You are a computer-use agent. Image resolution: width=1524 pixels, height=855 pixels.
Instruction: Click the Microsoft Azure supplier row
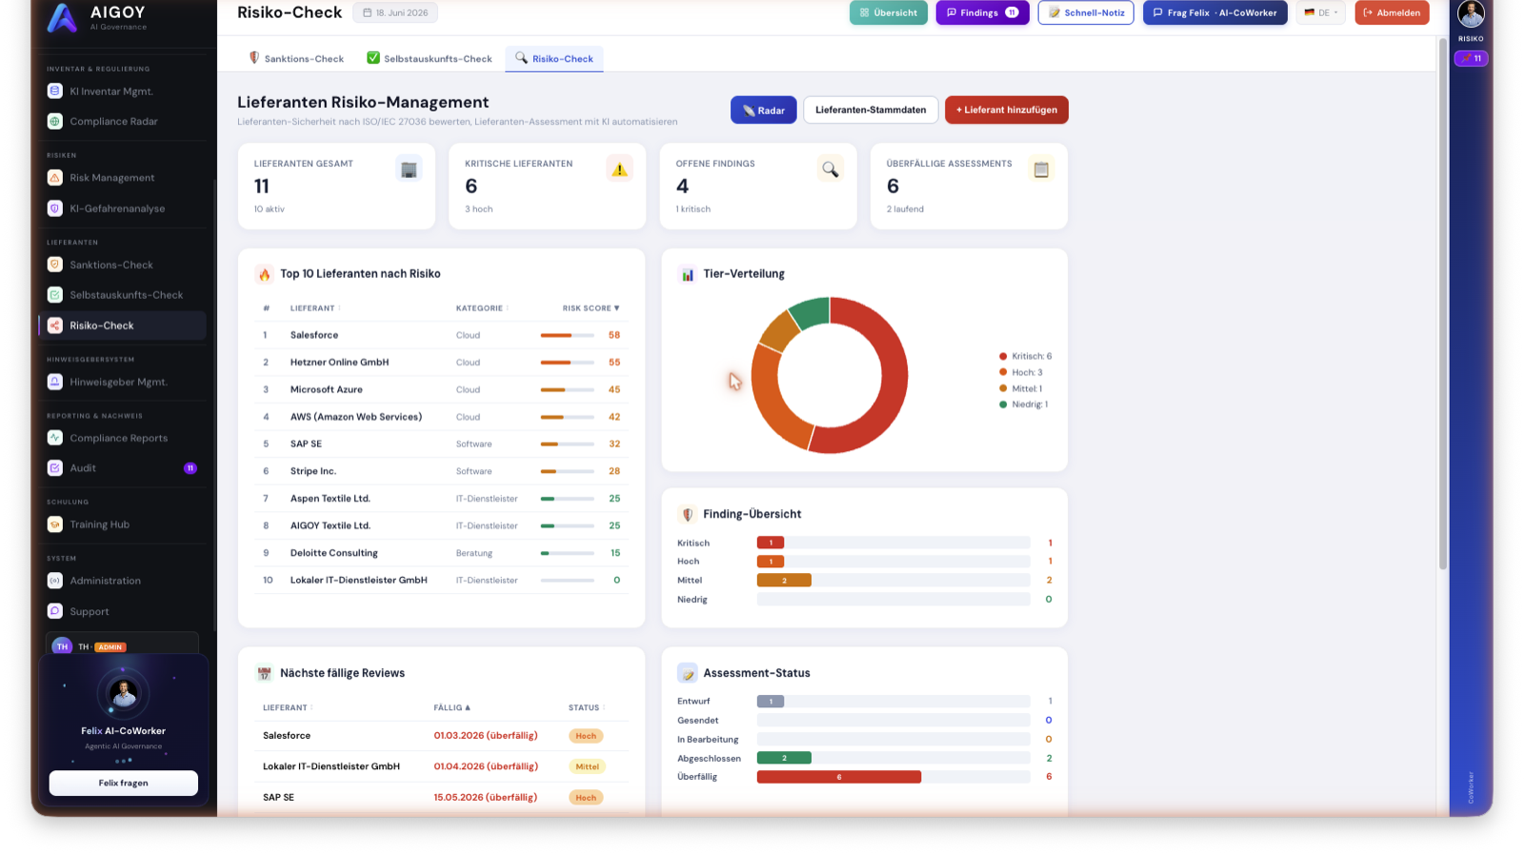tap(441, 390)
